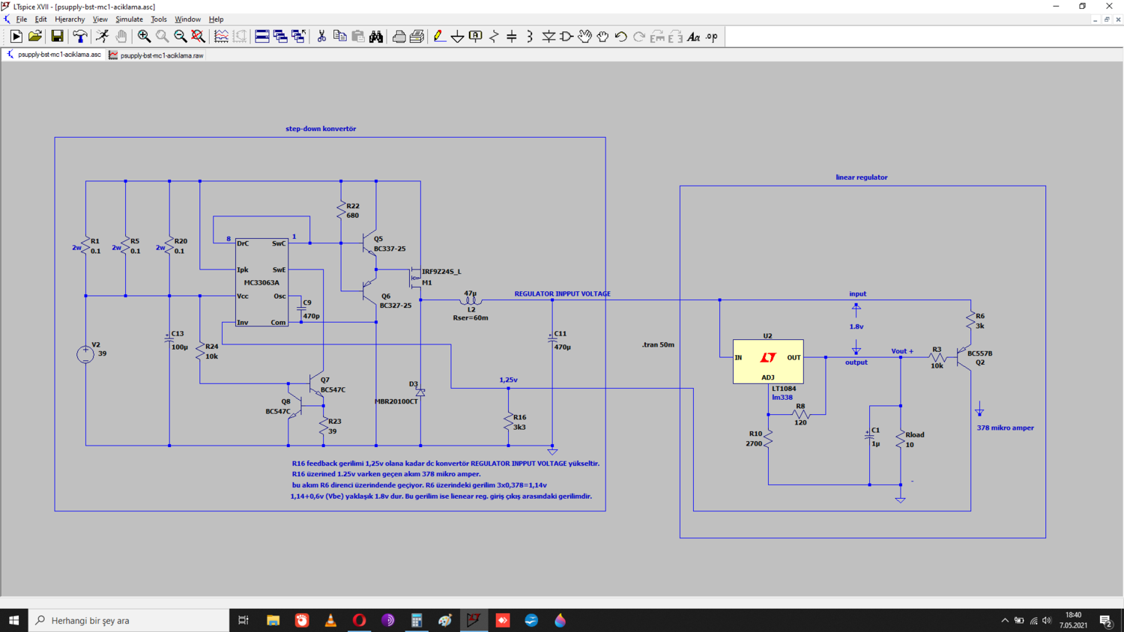Click the Halt simulation running-man icon
The image size is (1124, 632).
click(102, 37)
